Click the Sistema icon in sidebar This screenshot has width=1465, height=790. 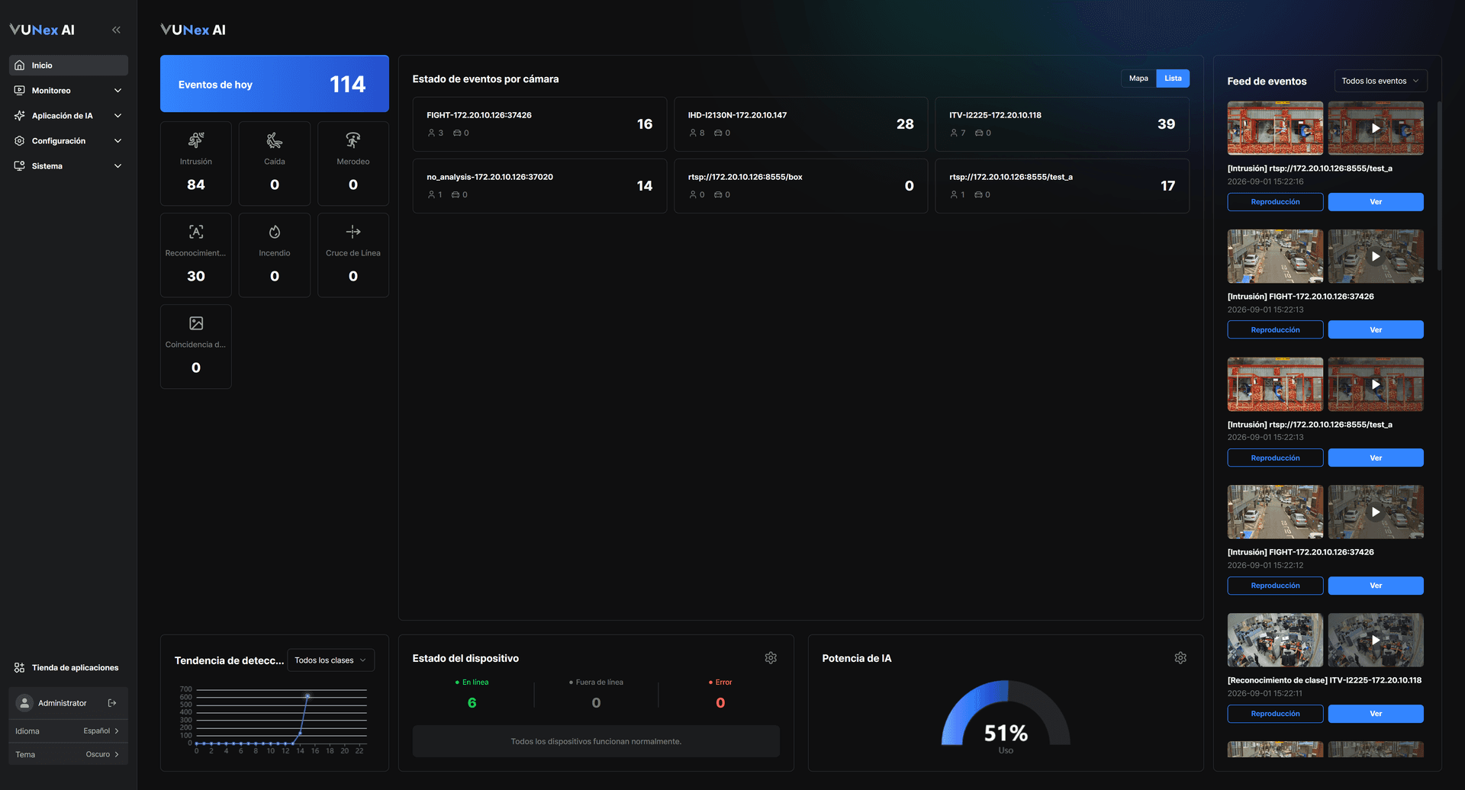coord(20,166)
